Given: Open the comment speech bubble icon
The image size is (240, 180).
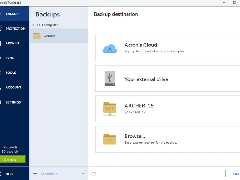Looking at the screenshot, I should [94, 174].
